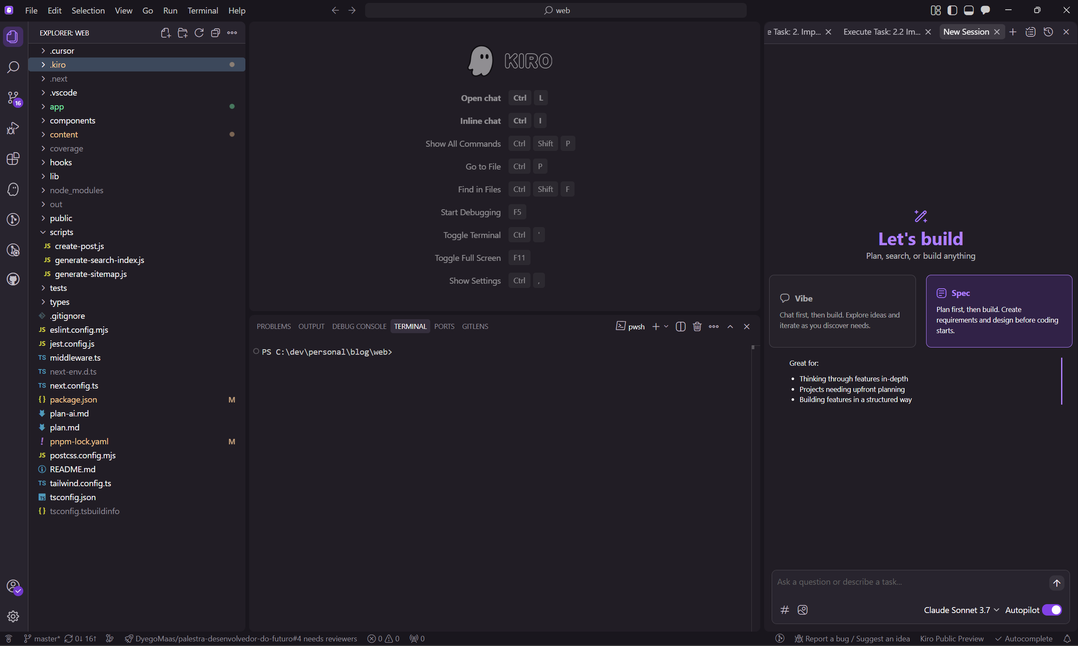Add context with the hash icon

click(784, 610)
